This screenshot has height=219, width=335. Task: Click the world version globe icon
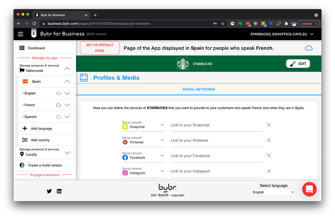22,165
